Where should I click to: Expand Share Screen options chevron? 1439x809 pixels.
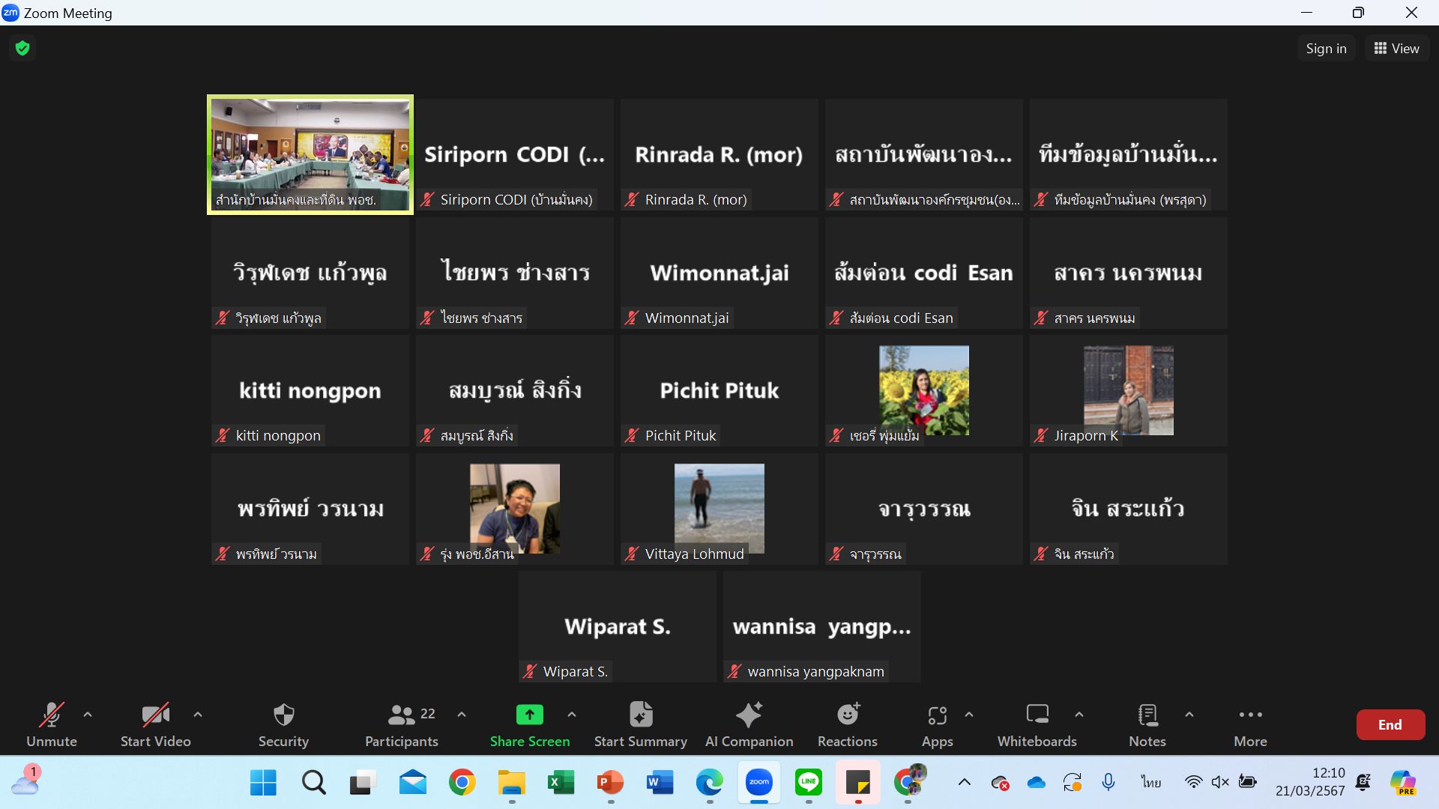(x=572, y=714)
